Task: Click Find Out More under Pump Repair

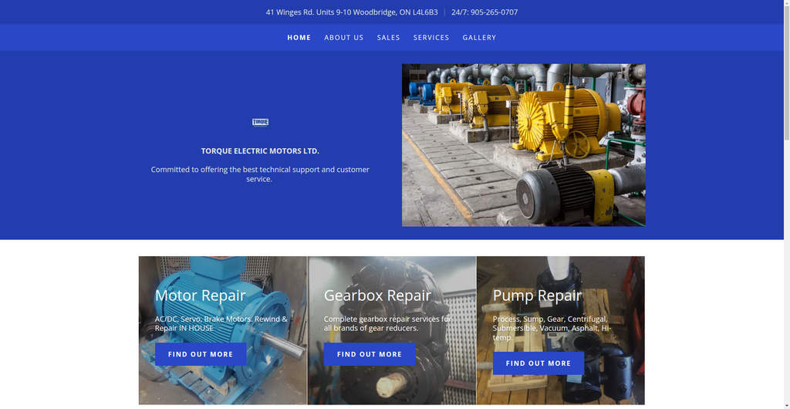Action: pyautogui.click(x=538, y=363)
